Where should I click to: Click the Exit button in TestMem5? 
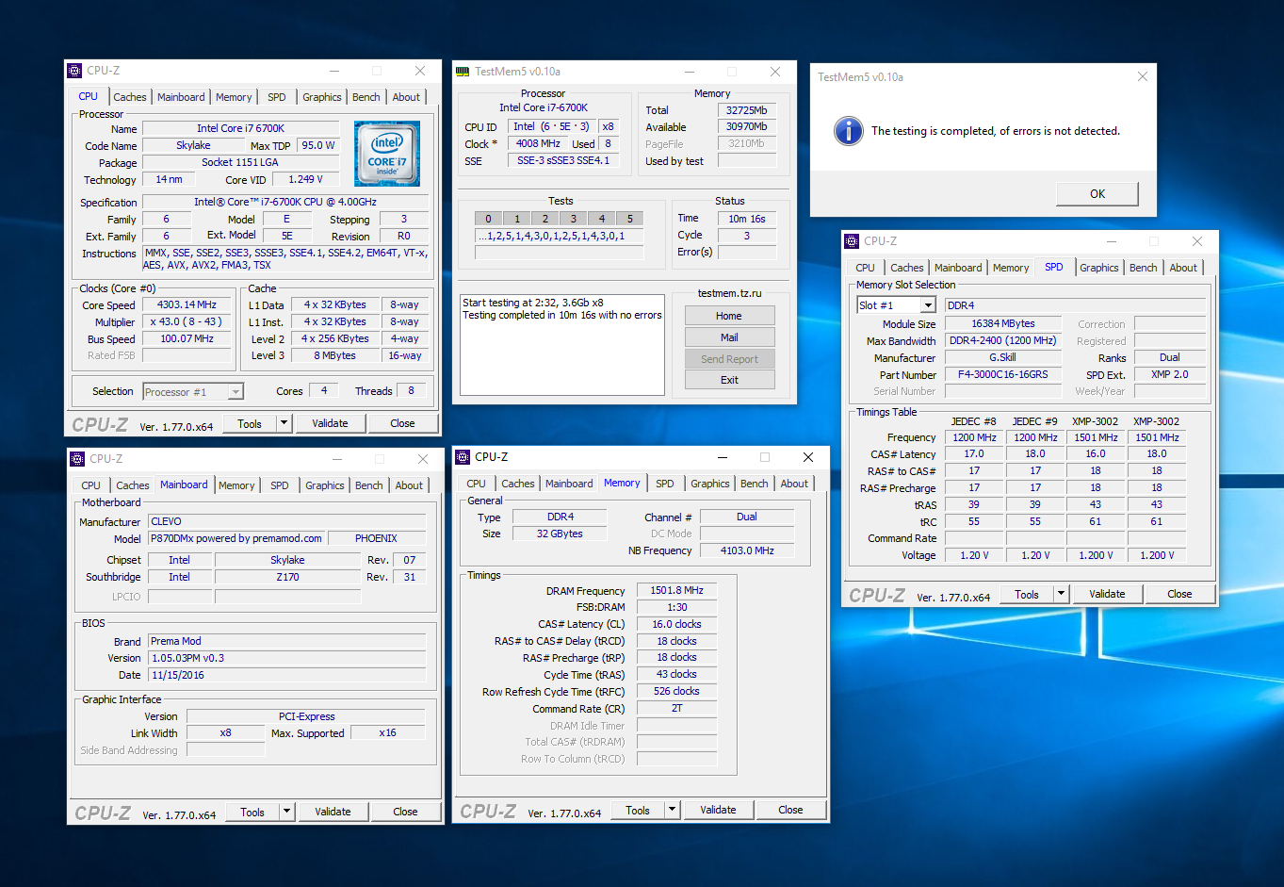point(729,380)
